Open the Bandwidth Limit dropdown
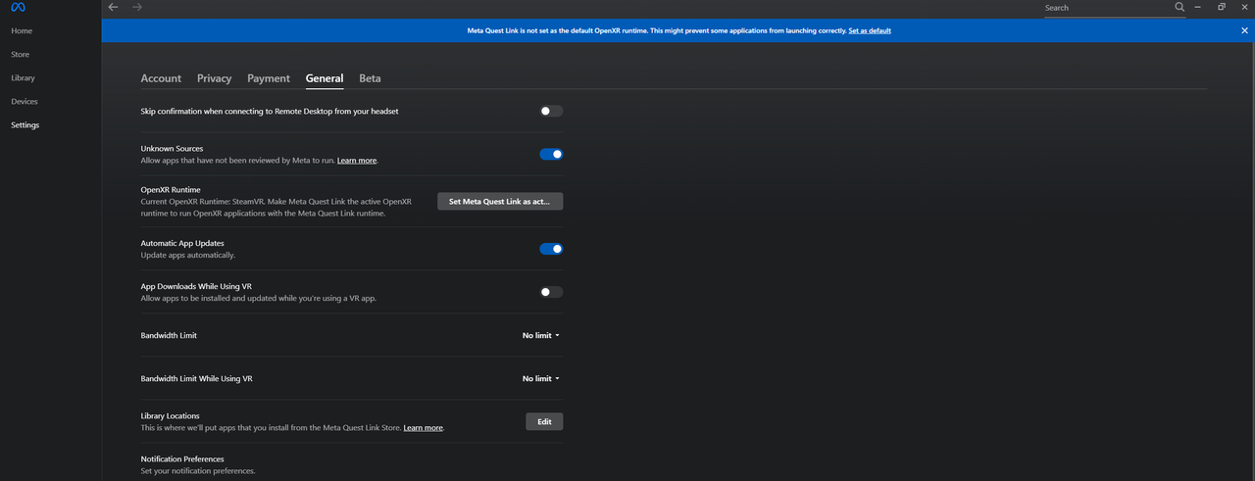 click(541, 335)
